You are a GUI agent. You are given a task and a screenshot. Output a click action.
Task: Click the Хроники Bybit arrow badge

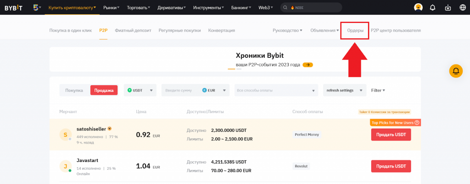click(308, 65)
